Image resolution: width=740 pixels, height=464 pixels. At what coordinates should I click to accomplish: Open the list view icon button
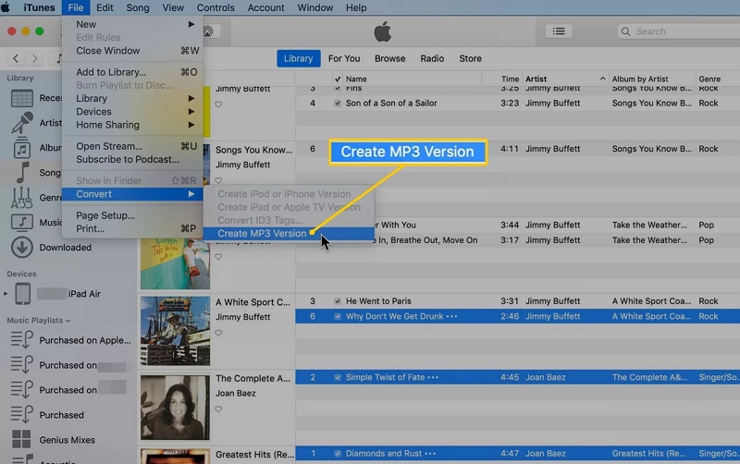coord(559,31)
